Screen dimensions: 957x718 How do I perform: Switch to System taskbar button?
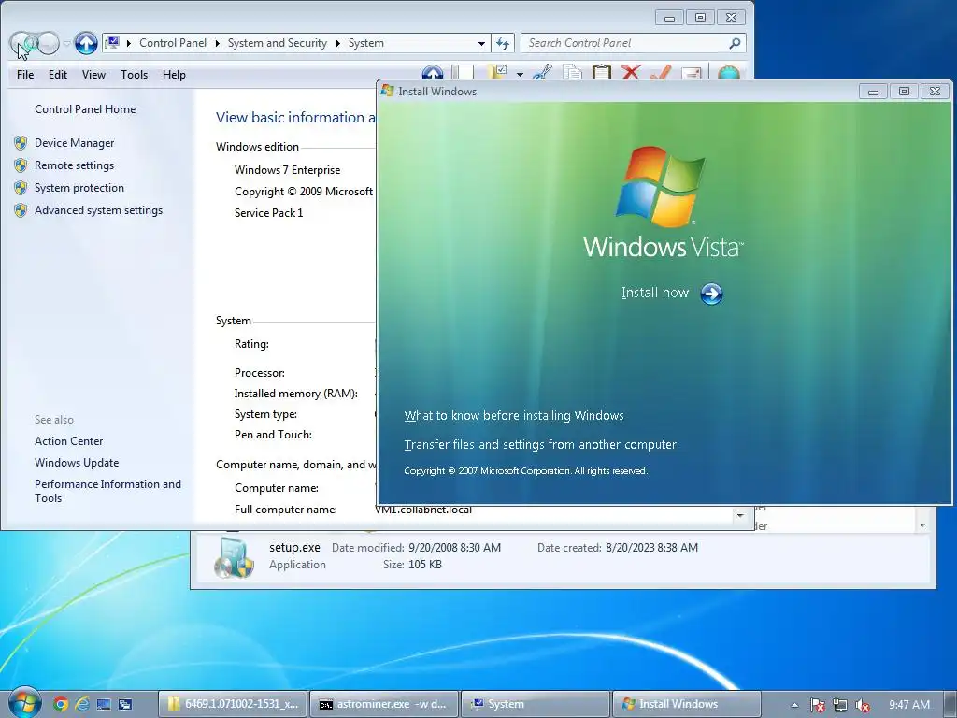[536, 704]
